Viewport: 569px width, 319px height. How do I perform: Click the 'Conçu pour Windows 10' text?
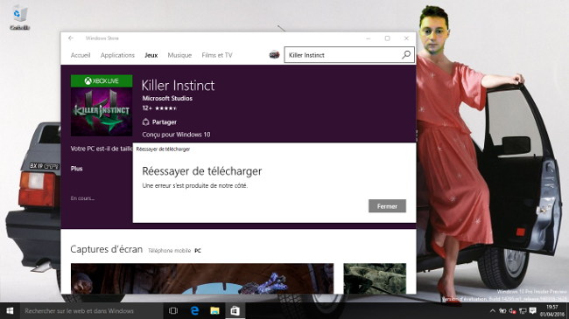click(x=176, y=135)
